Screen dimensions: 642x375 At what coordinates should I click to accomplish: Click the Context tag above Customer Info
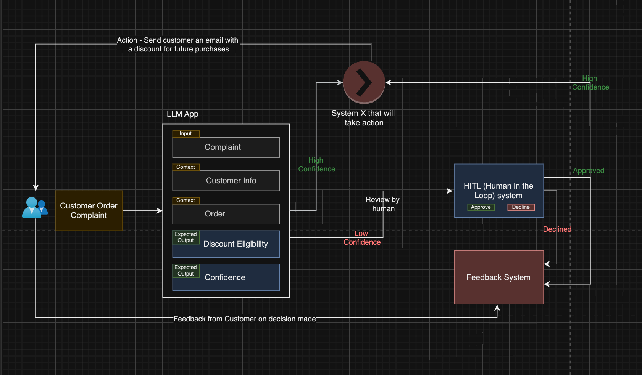[x=186, y=167]
